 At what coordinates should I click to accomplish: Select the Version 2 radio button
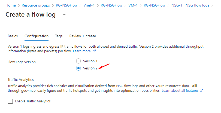point(78,68)
